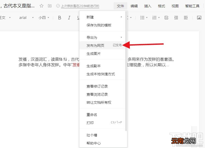Screen dimensions: 205x148
Task: Choose 生成图片 from menu
Action: coord(102,54)
